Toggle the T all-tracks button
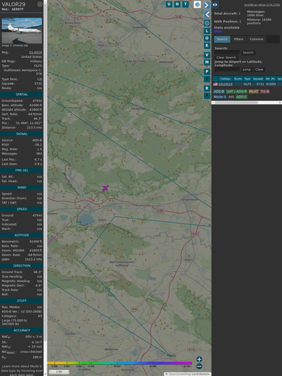The height and width of the screenshot is (376, 282). pyautogui.click(x=185, y=4)
